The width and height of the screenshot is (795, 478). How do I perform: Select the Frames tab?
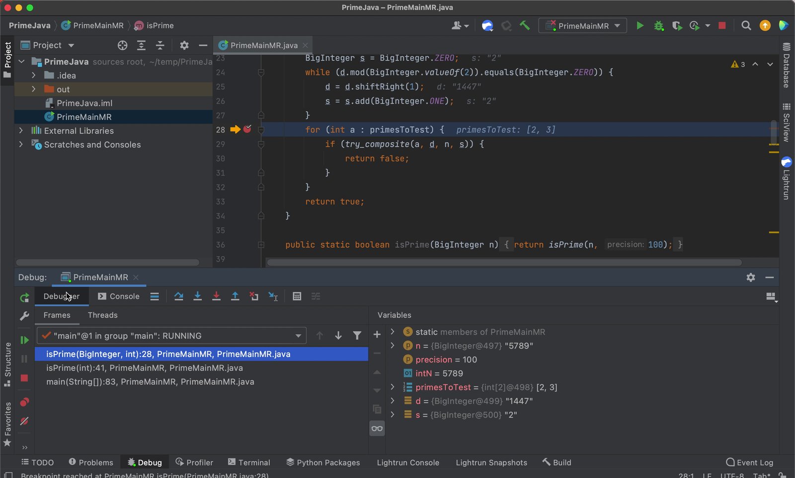point(57,315)
